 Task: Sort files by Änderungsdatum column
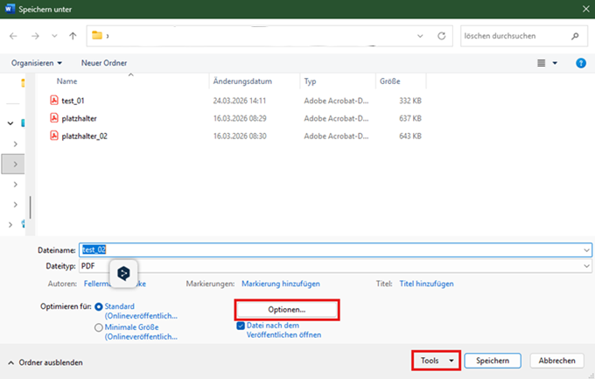(242, 81)
